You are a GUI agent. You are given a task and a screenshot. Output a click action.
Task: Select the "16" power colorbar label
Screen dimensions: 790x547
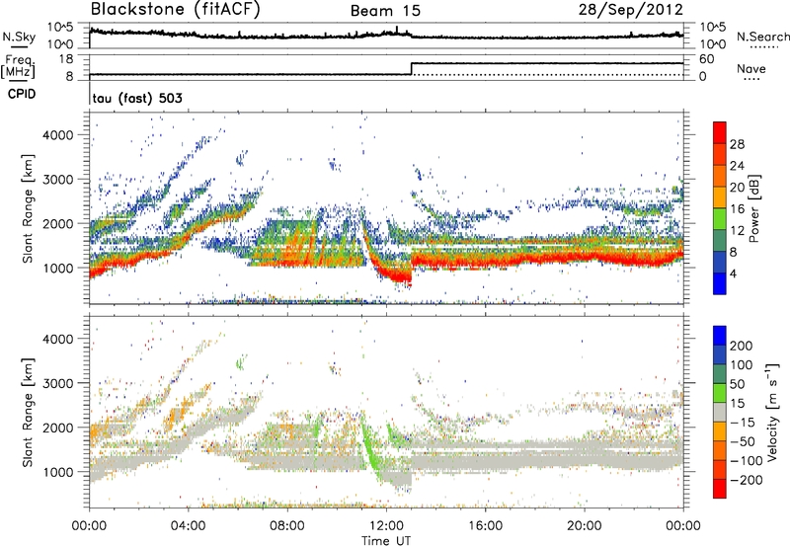(737, 209)
